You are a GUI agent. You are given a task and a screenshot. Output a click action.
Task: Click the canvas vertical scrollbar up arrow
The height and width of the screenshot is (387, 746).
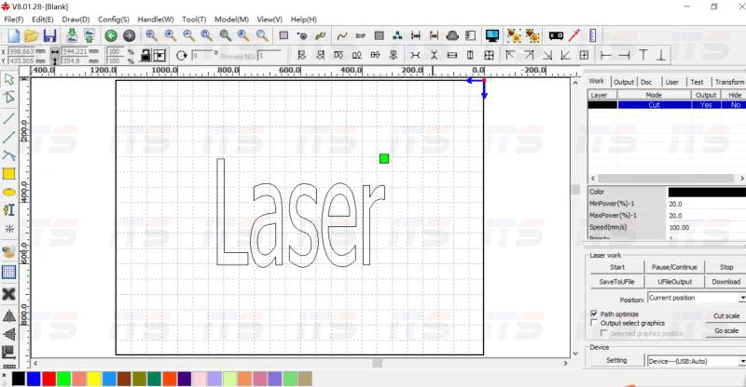[x=575, y=83]
